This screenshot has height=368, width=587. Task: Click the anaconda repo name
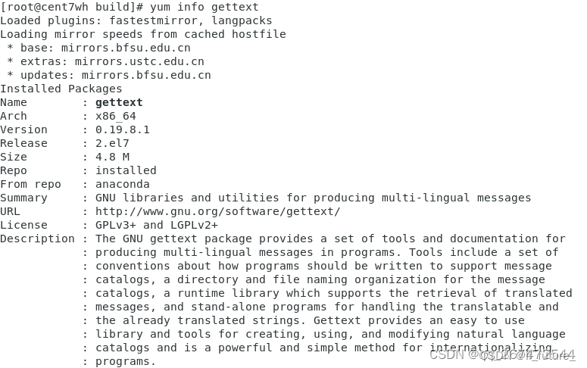(x=123, y=184)
